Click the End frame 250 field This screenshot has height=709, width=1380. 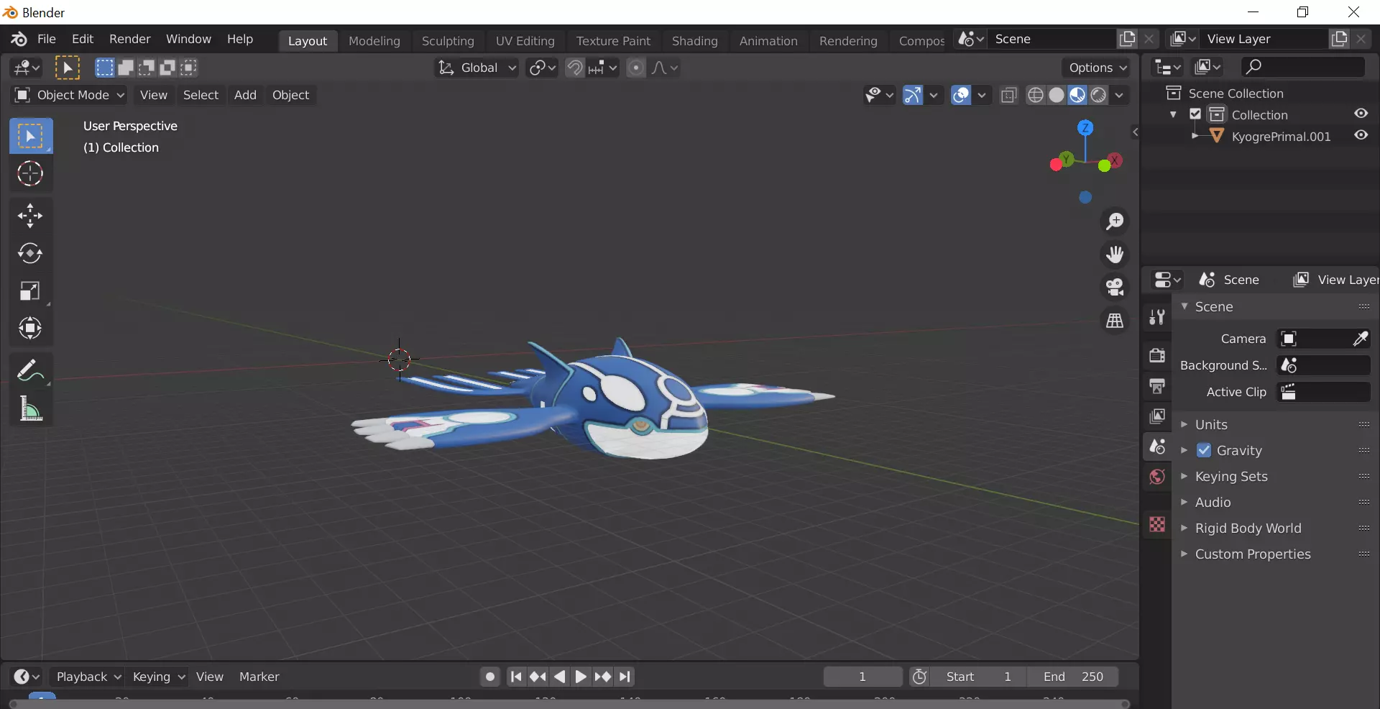[1073, 677]
